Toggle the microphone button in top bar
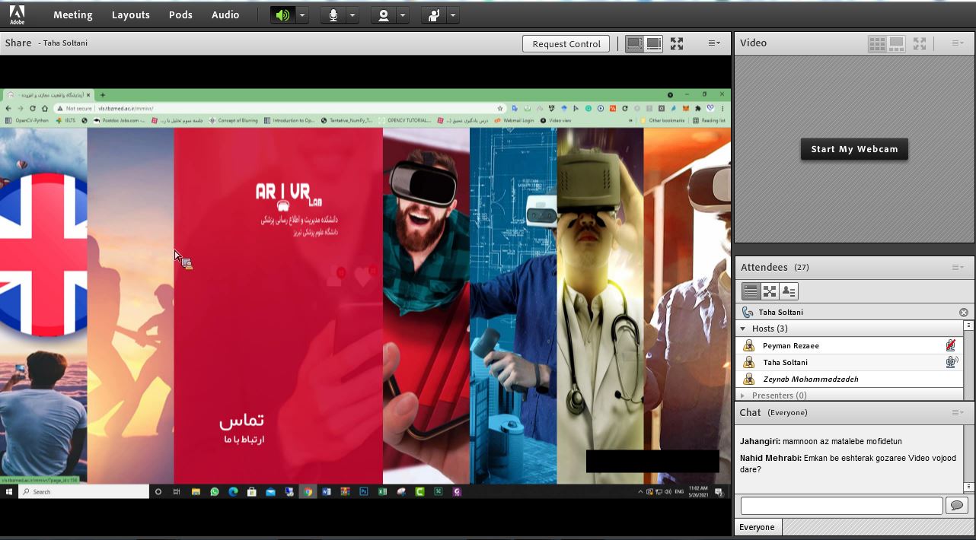Viewport: 976px width, 540px height. (333, 15)
